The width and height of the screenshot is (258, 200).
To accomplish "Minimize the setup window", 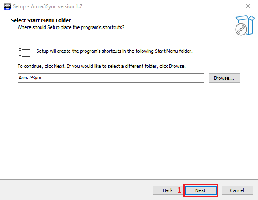I will [x=209, y=6].
